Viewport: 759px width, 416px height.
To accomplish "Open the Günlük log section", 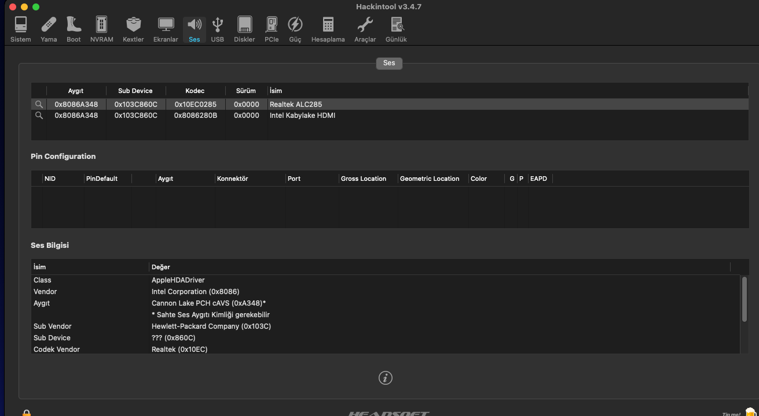I will point(396,29).
